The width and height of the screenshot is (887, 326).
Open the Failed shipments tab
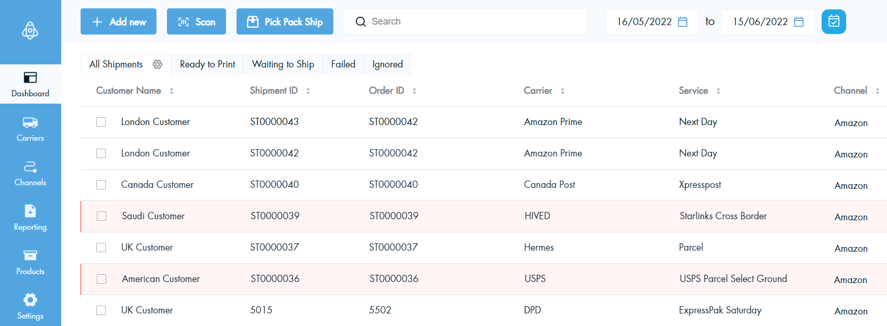[x=343, y=64]
